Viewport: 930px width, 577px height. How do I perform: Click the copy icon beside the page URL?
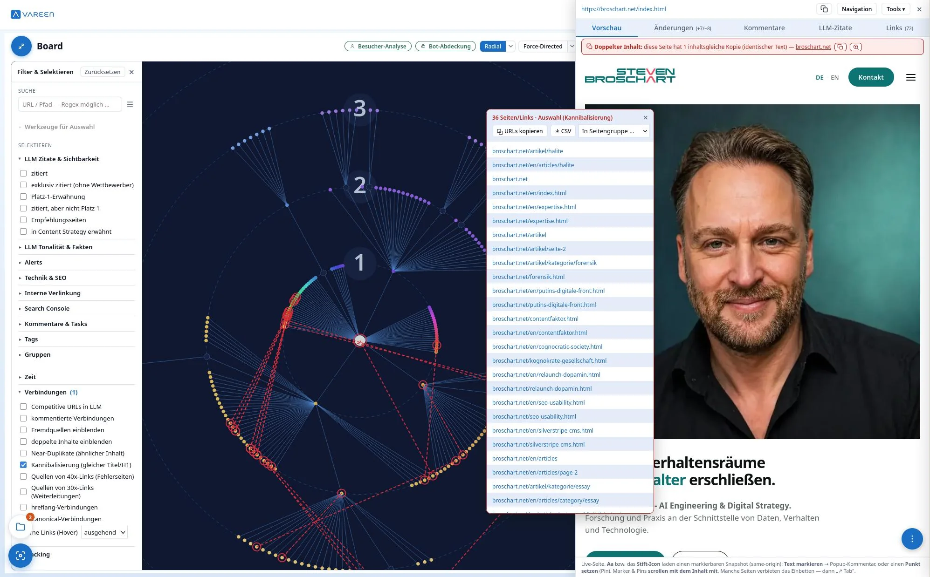pyautogui.click(x=824, y=9)
